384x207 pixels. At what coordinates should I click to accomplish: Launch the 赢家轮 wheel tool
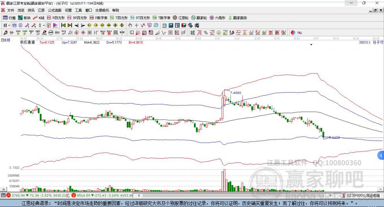[199, 18]
